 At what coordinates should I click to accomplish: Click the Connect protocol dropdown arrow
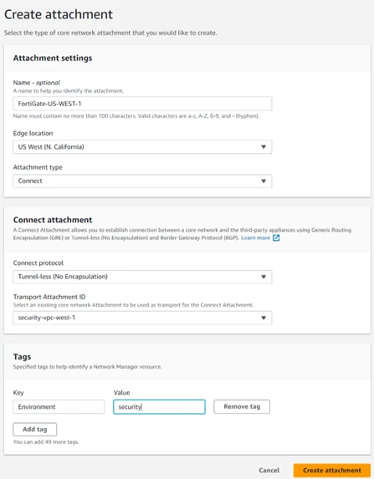264,277
